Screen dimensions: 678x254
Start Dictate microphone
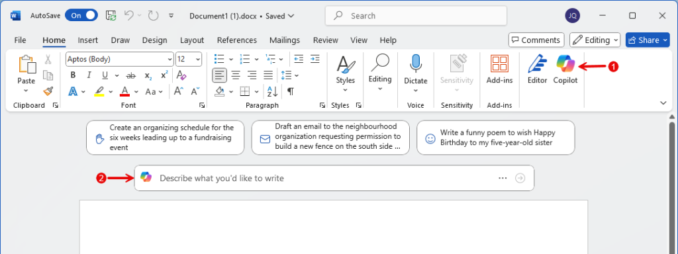pyautogui.click(x=416, y=63)
